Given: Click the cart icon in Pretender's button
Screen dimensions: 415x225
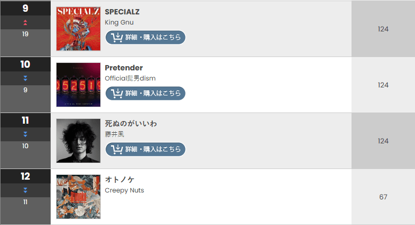Looking at the screenshot, I should point(117,93).
